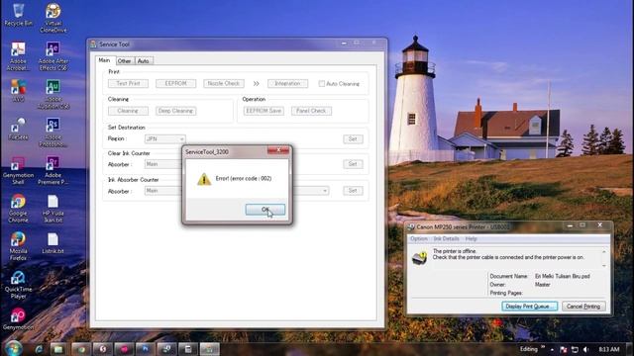Open Windows Explorer folder on taskbar
Viewport: 634px width, 356px height.
pyautogui.click(x=58, y=349)
